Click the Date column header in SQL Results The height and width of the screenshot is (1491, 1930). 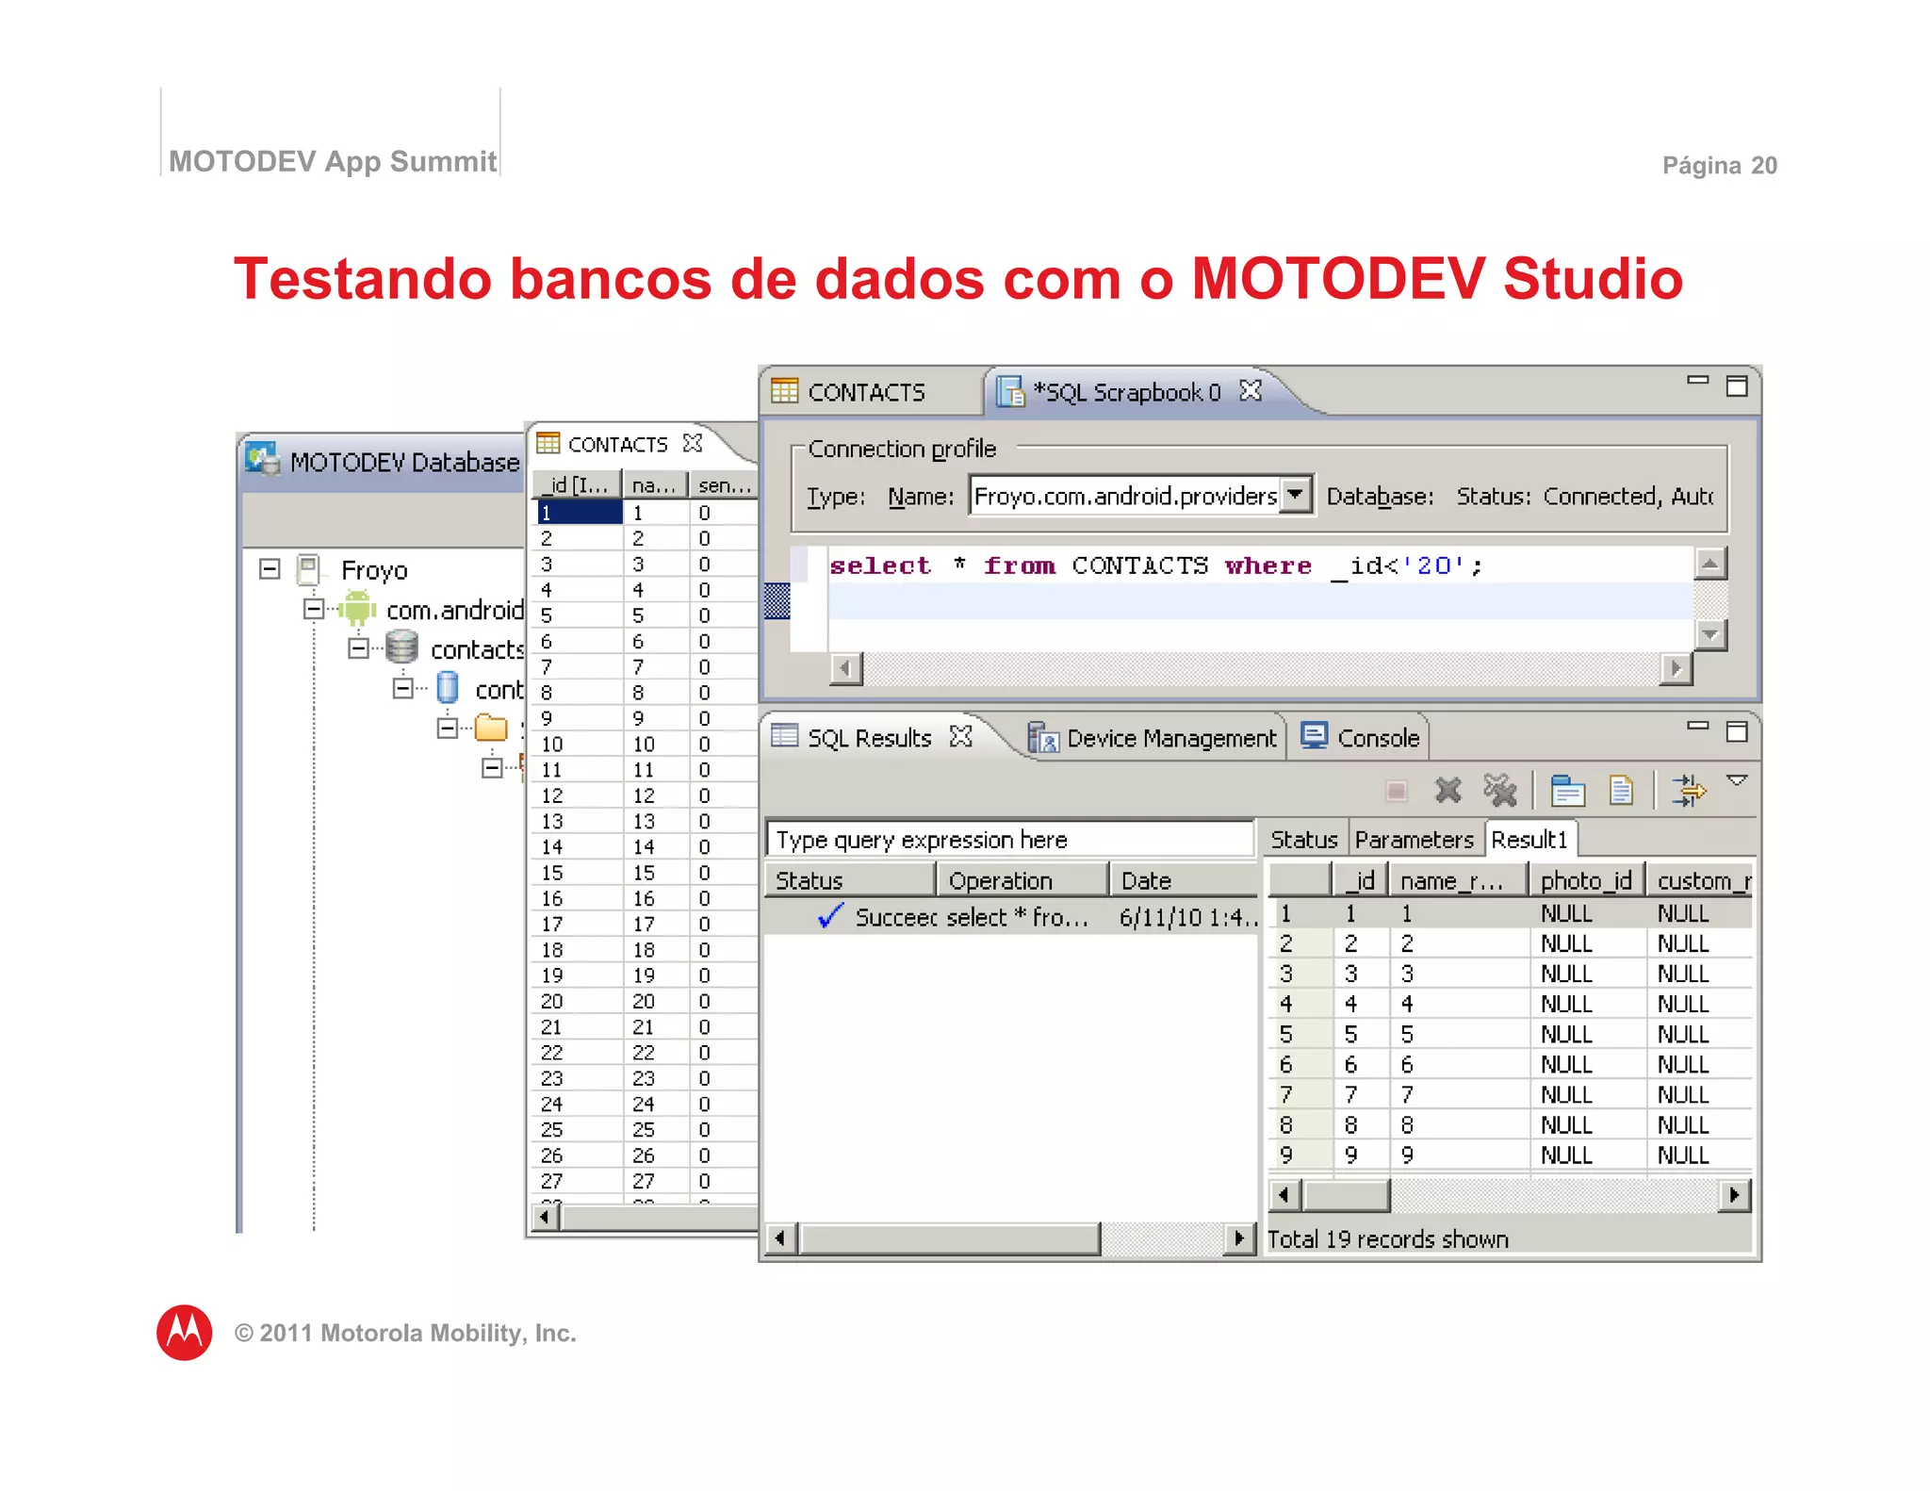click(1184, 880)
